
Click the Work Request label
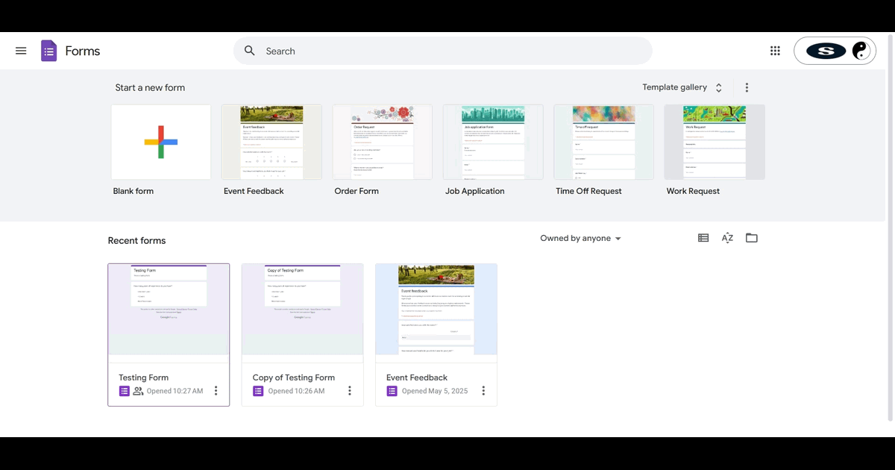pyautogui.click(x=693, y=191)
